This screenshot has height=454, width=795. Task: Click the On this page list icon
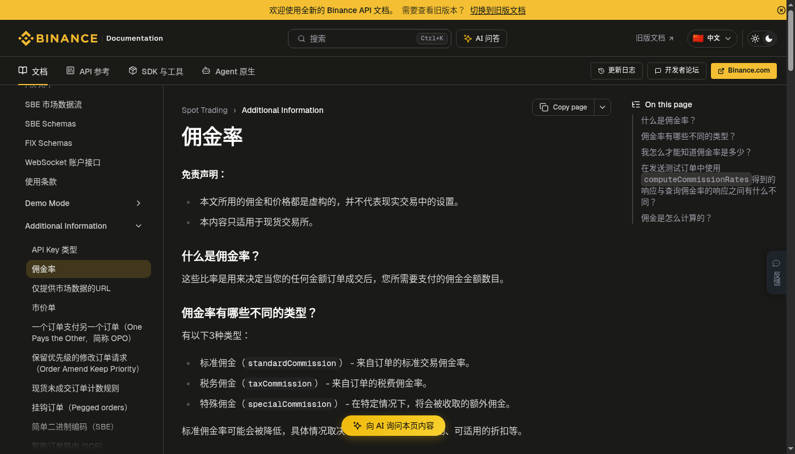(x=636, y=104)
